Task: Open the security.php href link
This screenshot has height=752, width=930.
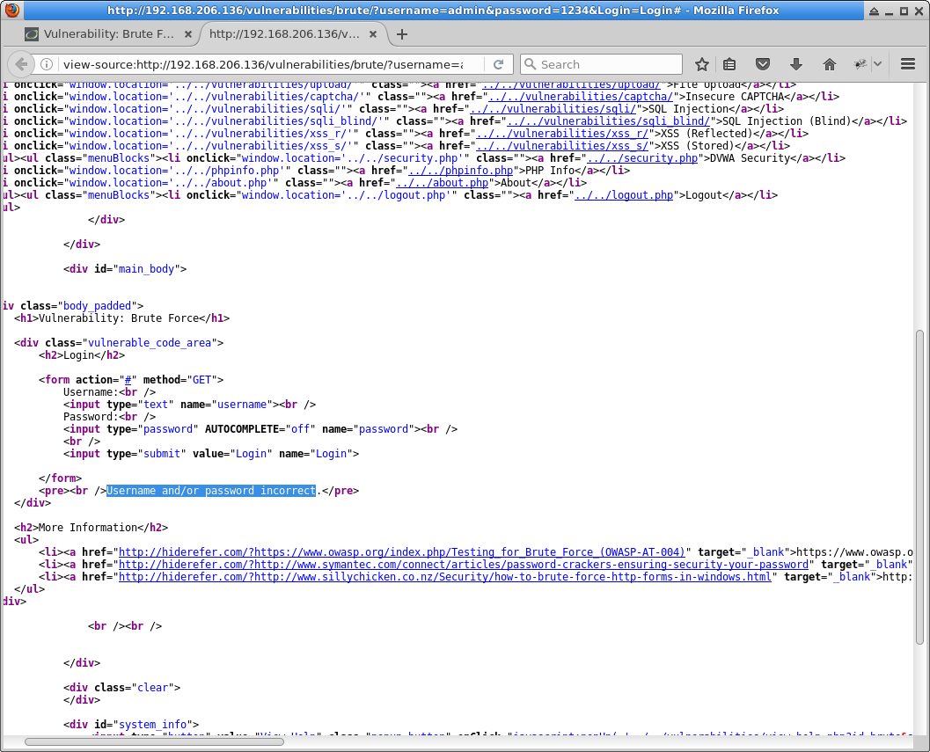Action: pos(642,158)
